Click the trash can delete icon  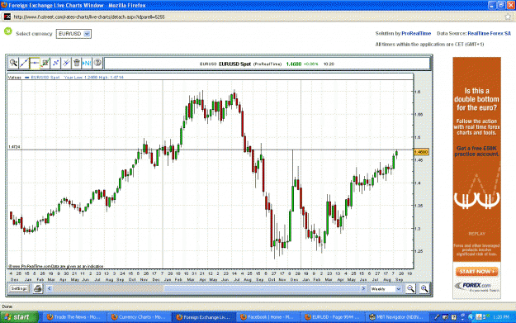(x=77, y=63)
